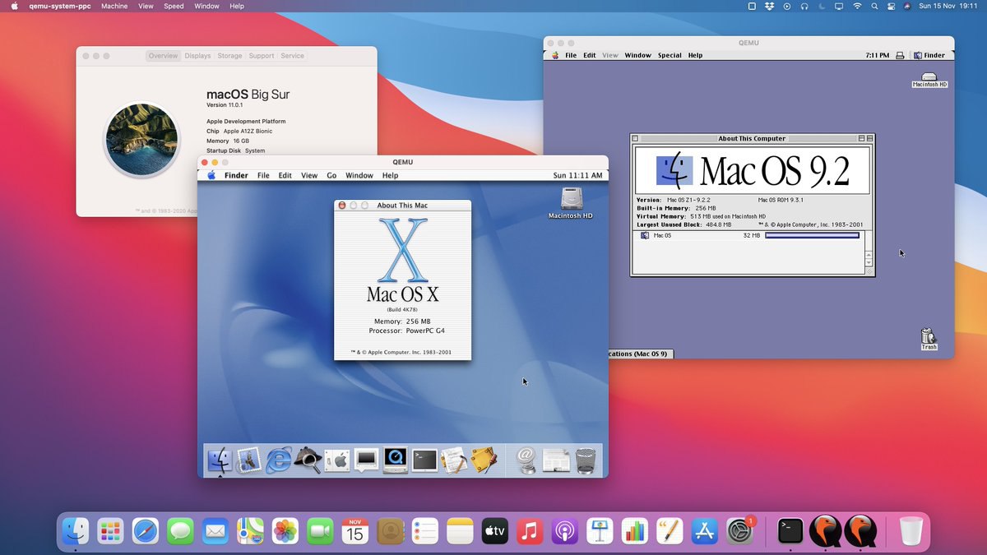The width and height of the screenshot is (987, 555).
Task: Select the Service tab in About This Mac
Action: point(292,56)
